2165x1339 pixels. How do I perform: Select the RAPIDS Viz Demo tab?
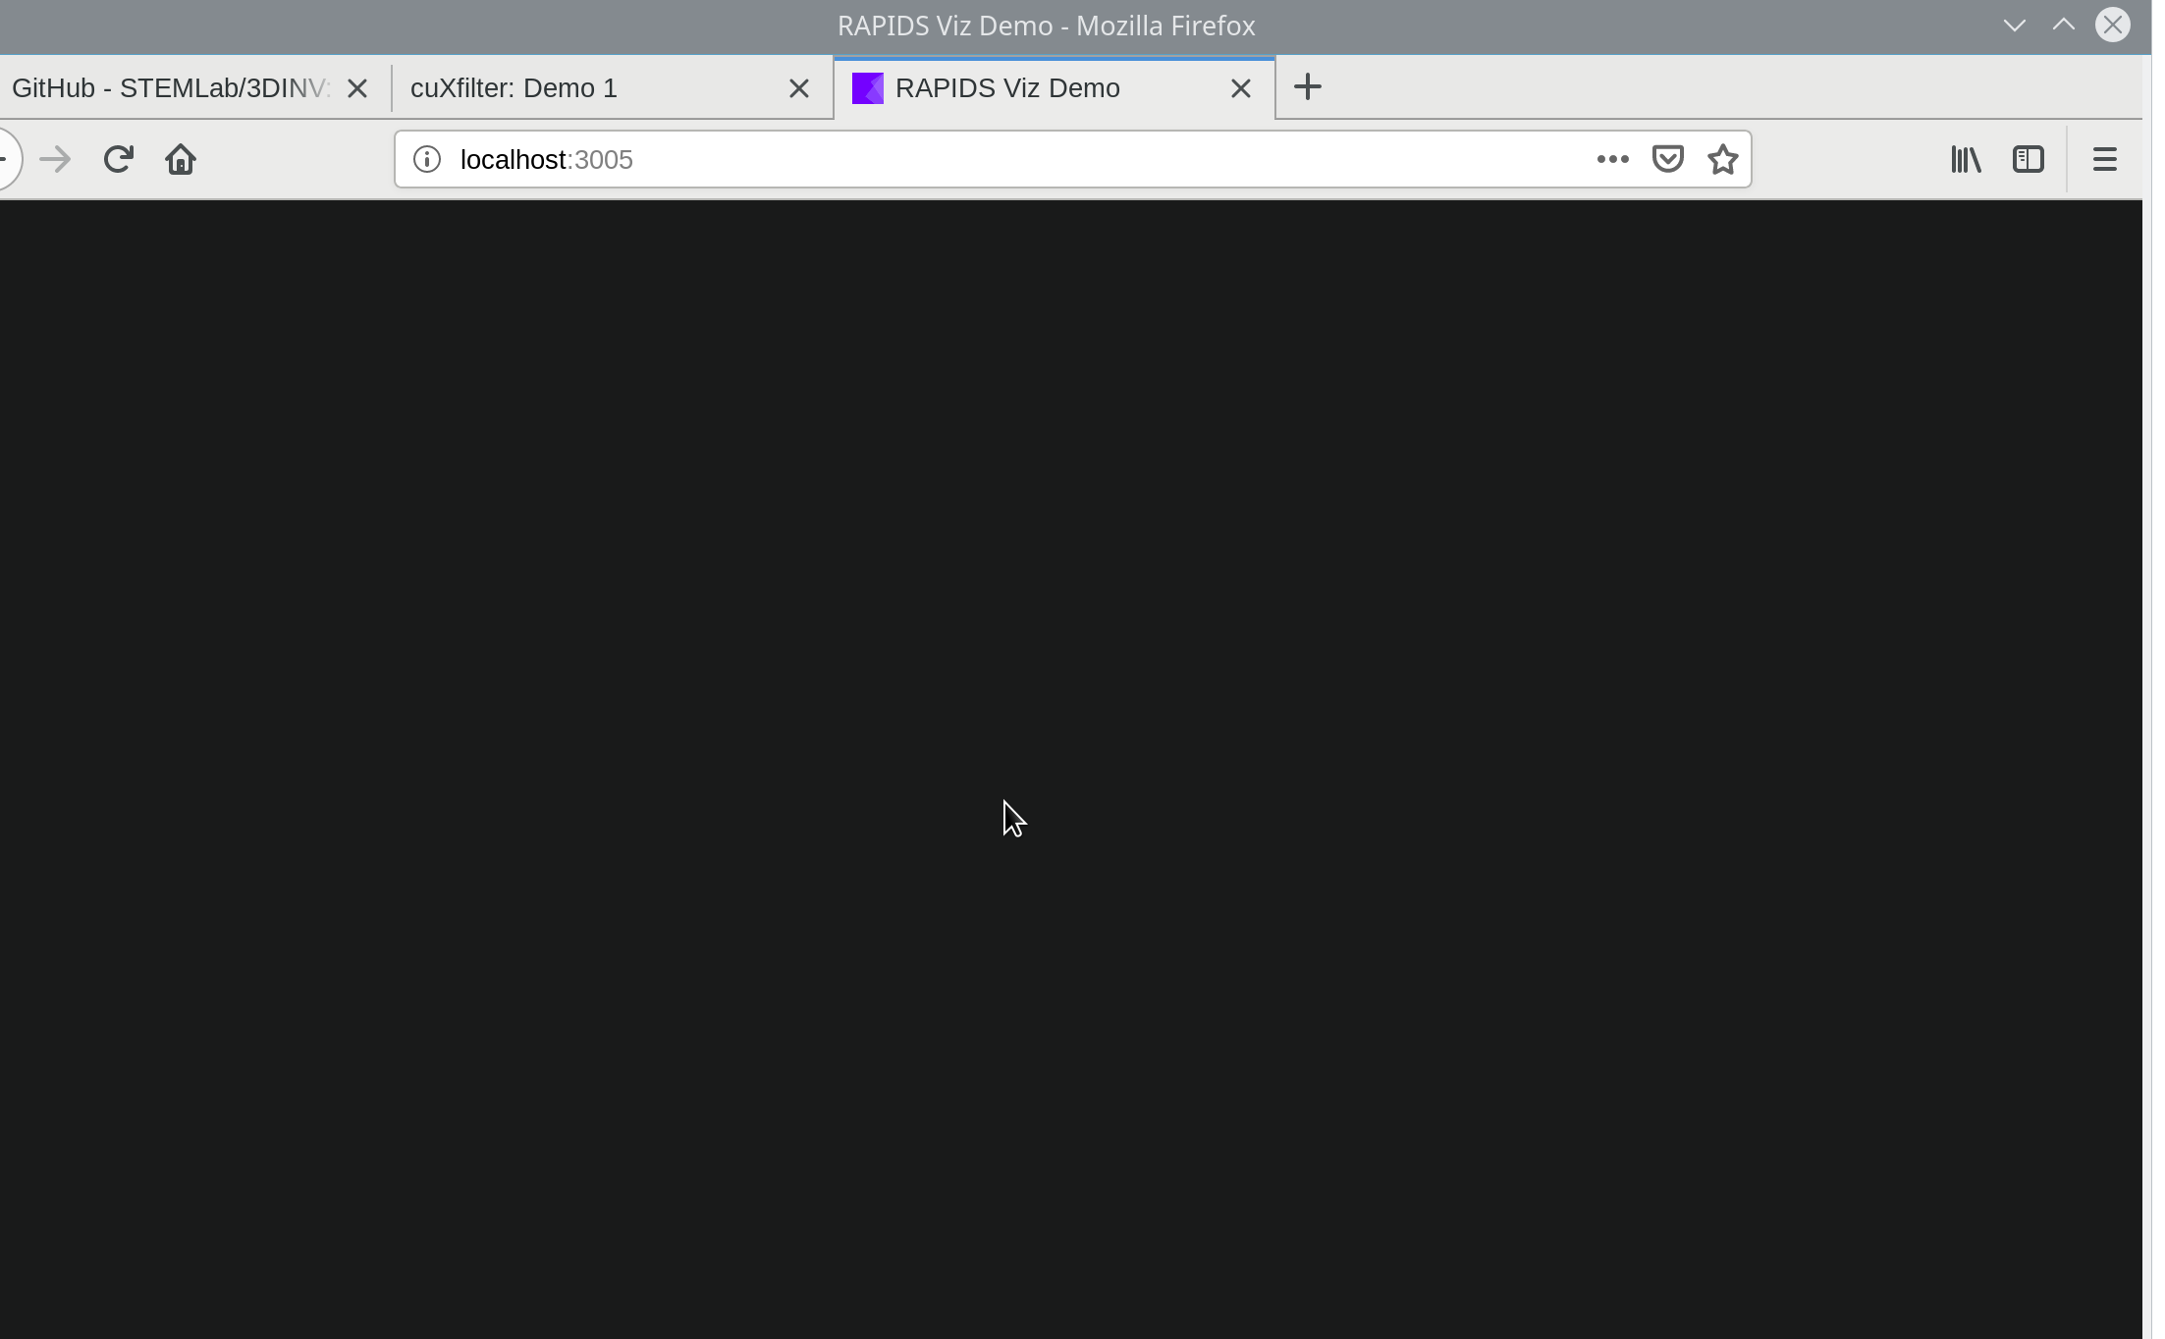point(1021,88)
